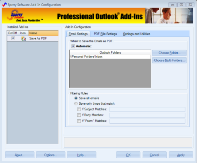197x163 pixels.
Task: Maximize the Add-In Configuration window
Action: [x=181, y=5]
